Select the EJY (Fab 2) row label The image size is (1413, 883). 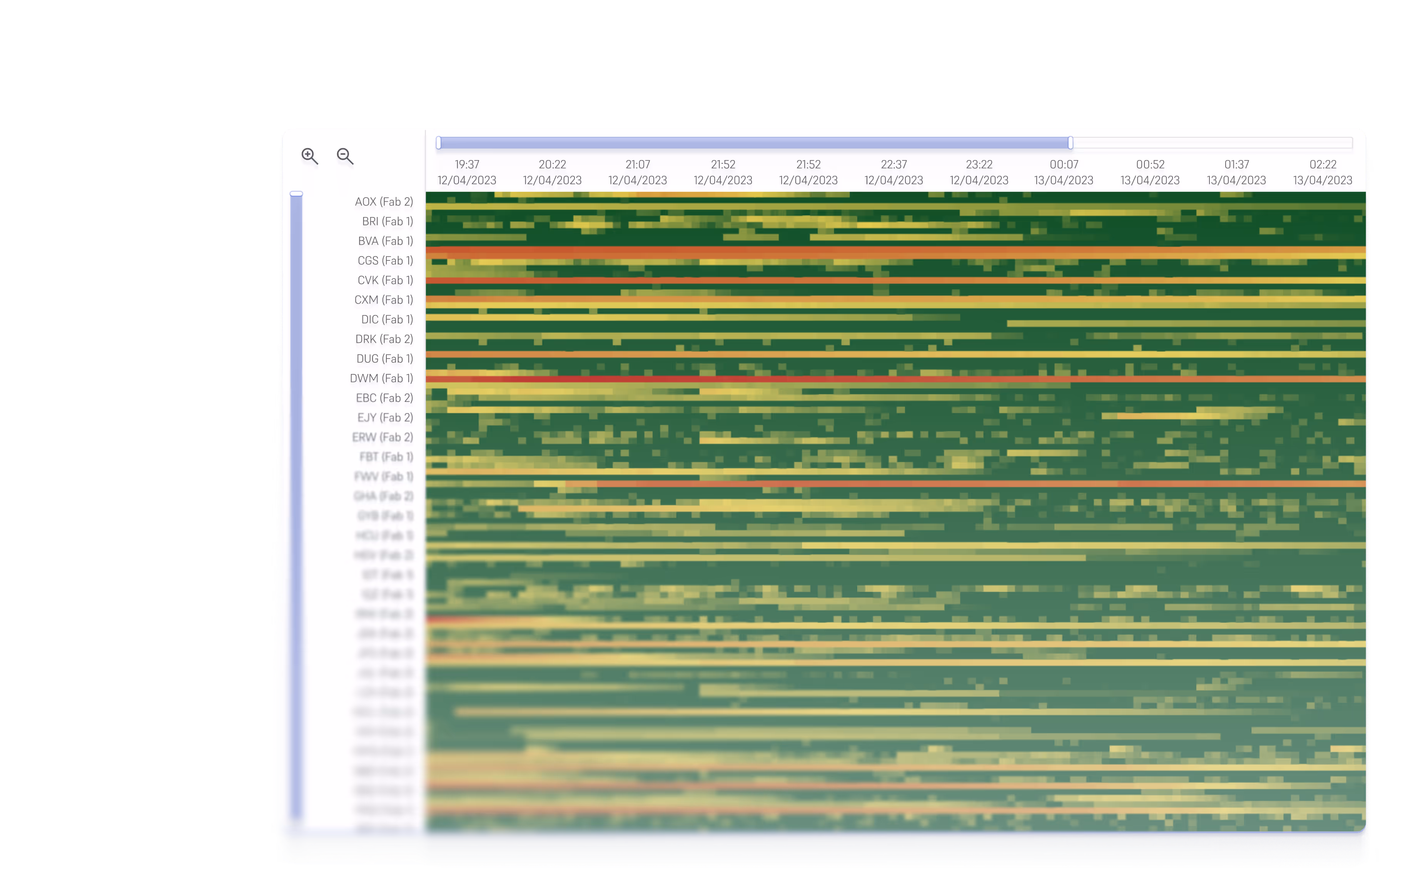[x=385, y=417]
